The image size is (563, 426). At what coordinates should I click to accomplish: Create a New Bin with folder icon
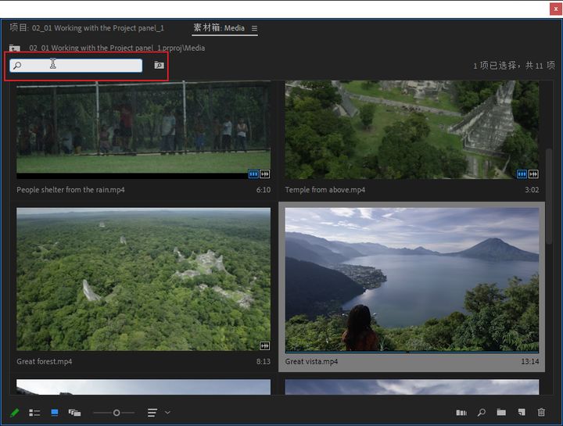tap(501, 413)
